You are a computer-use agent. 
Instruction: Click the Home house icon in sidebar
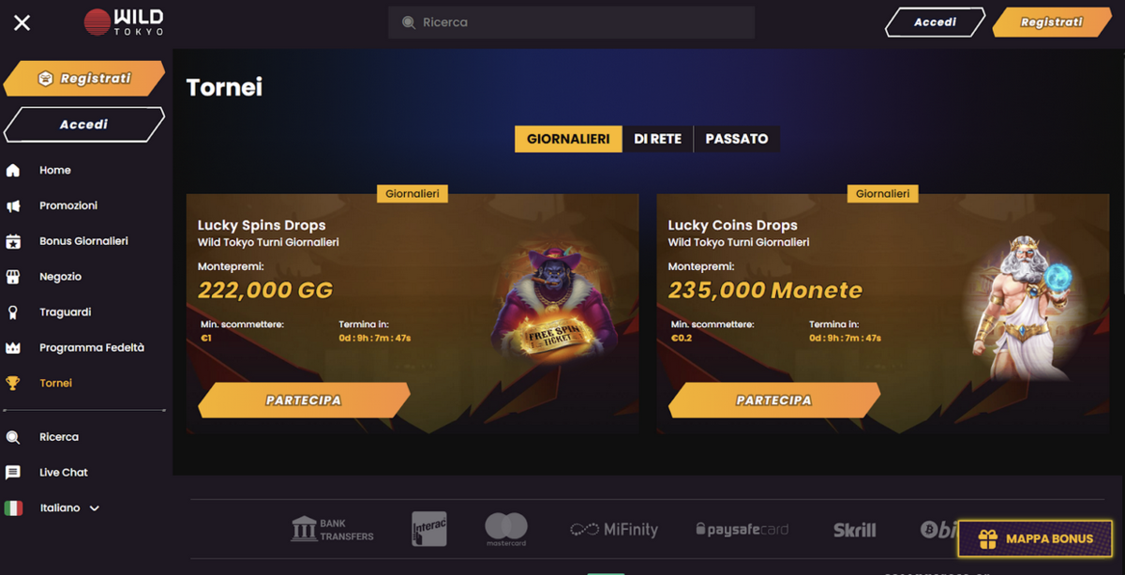[13, 170]
